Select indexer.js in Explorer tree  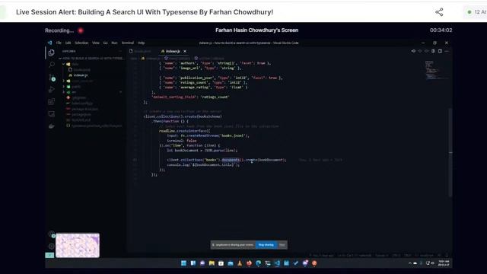tap(80, 75)
